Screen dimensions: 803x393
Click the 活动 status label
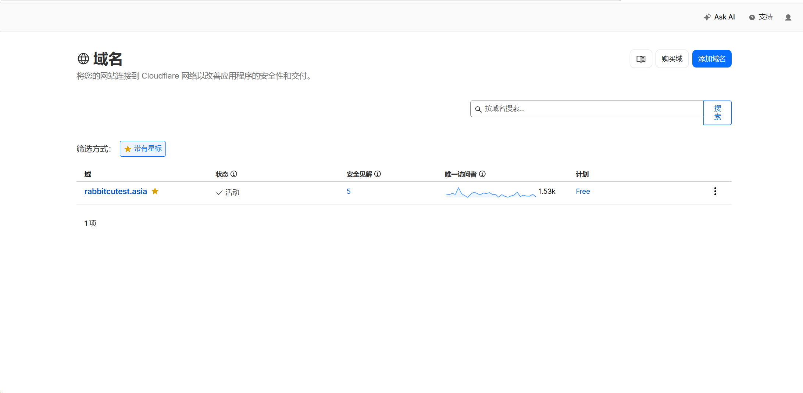[232, 193]
